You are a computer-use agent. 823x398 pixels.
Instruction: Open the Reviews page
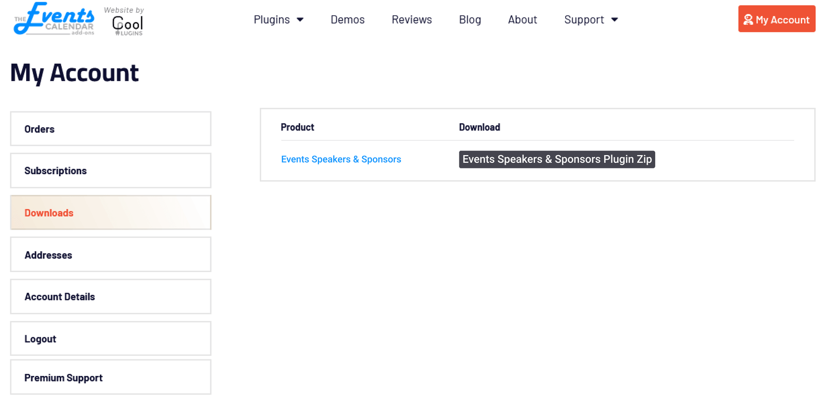[x=411, y=20]
